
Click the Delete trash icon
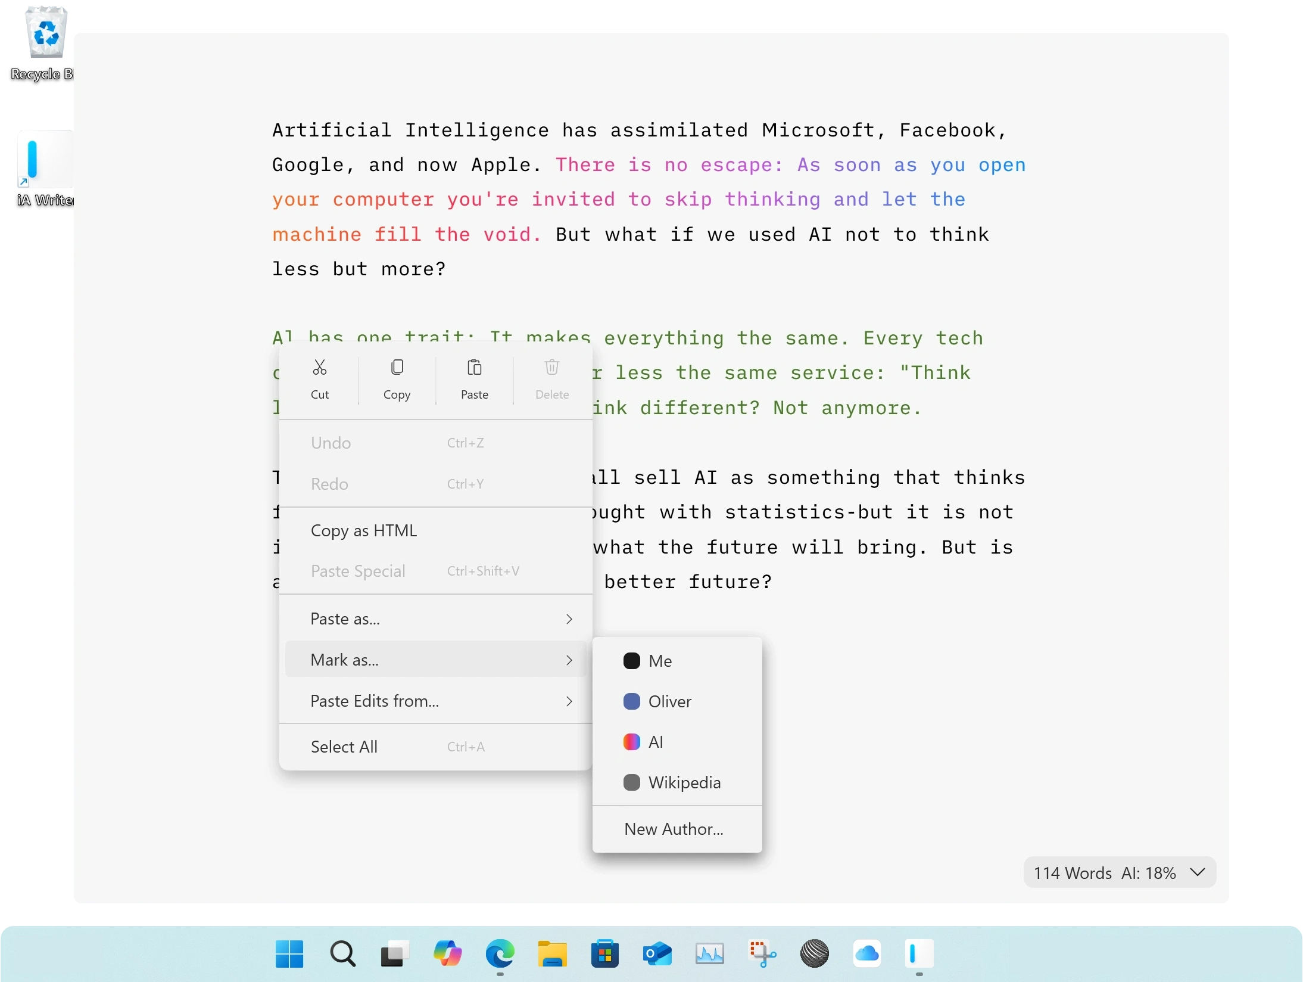552,367
